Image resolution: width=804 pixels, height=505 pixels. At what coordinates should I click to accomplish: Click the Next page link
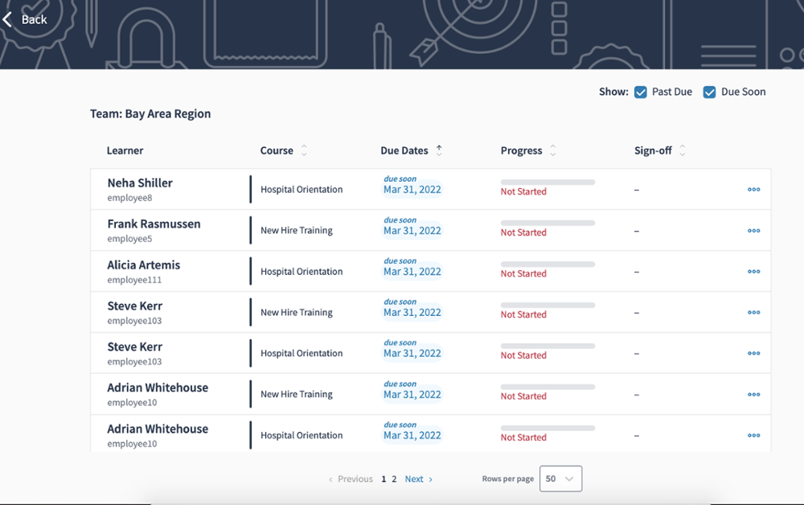tap(418, 479)
